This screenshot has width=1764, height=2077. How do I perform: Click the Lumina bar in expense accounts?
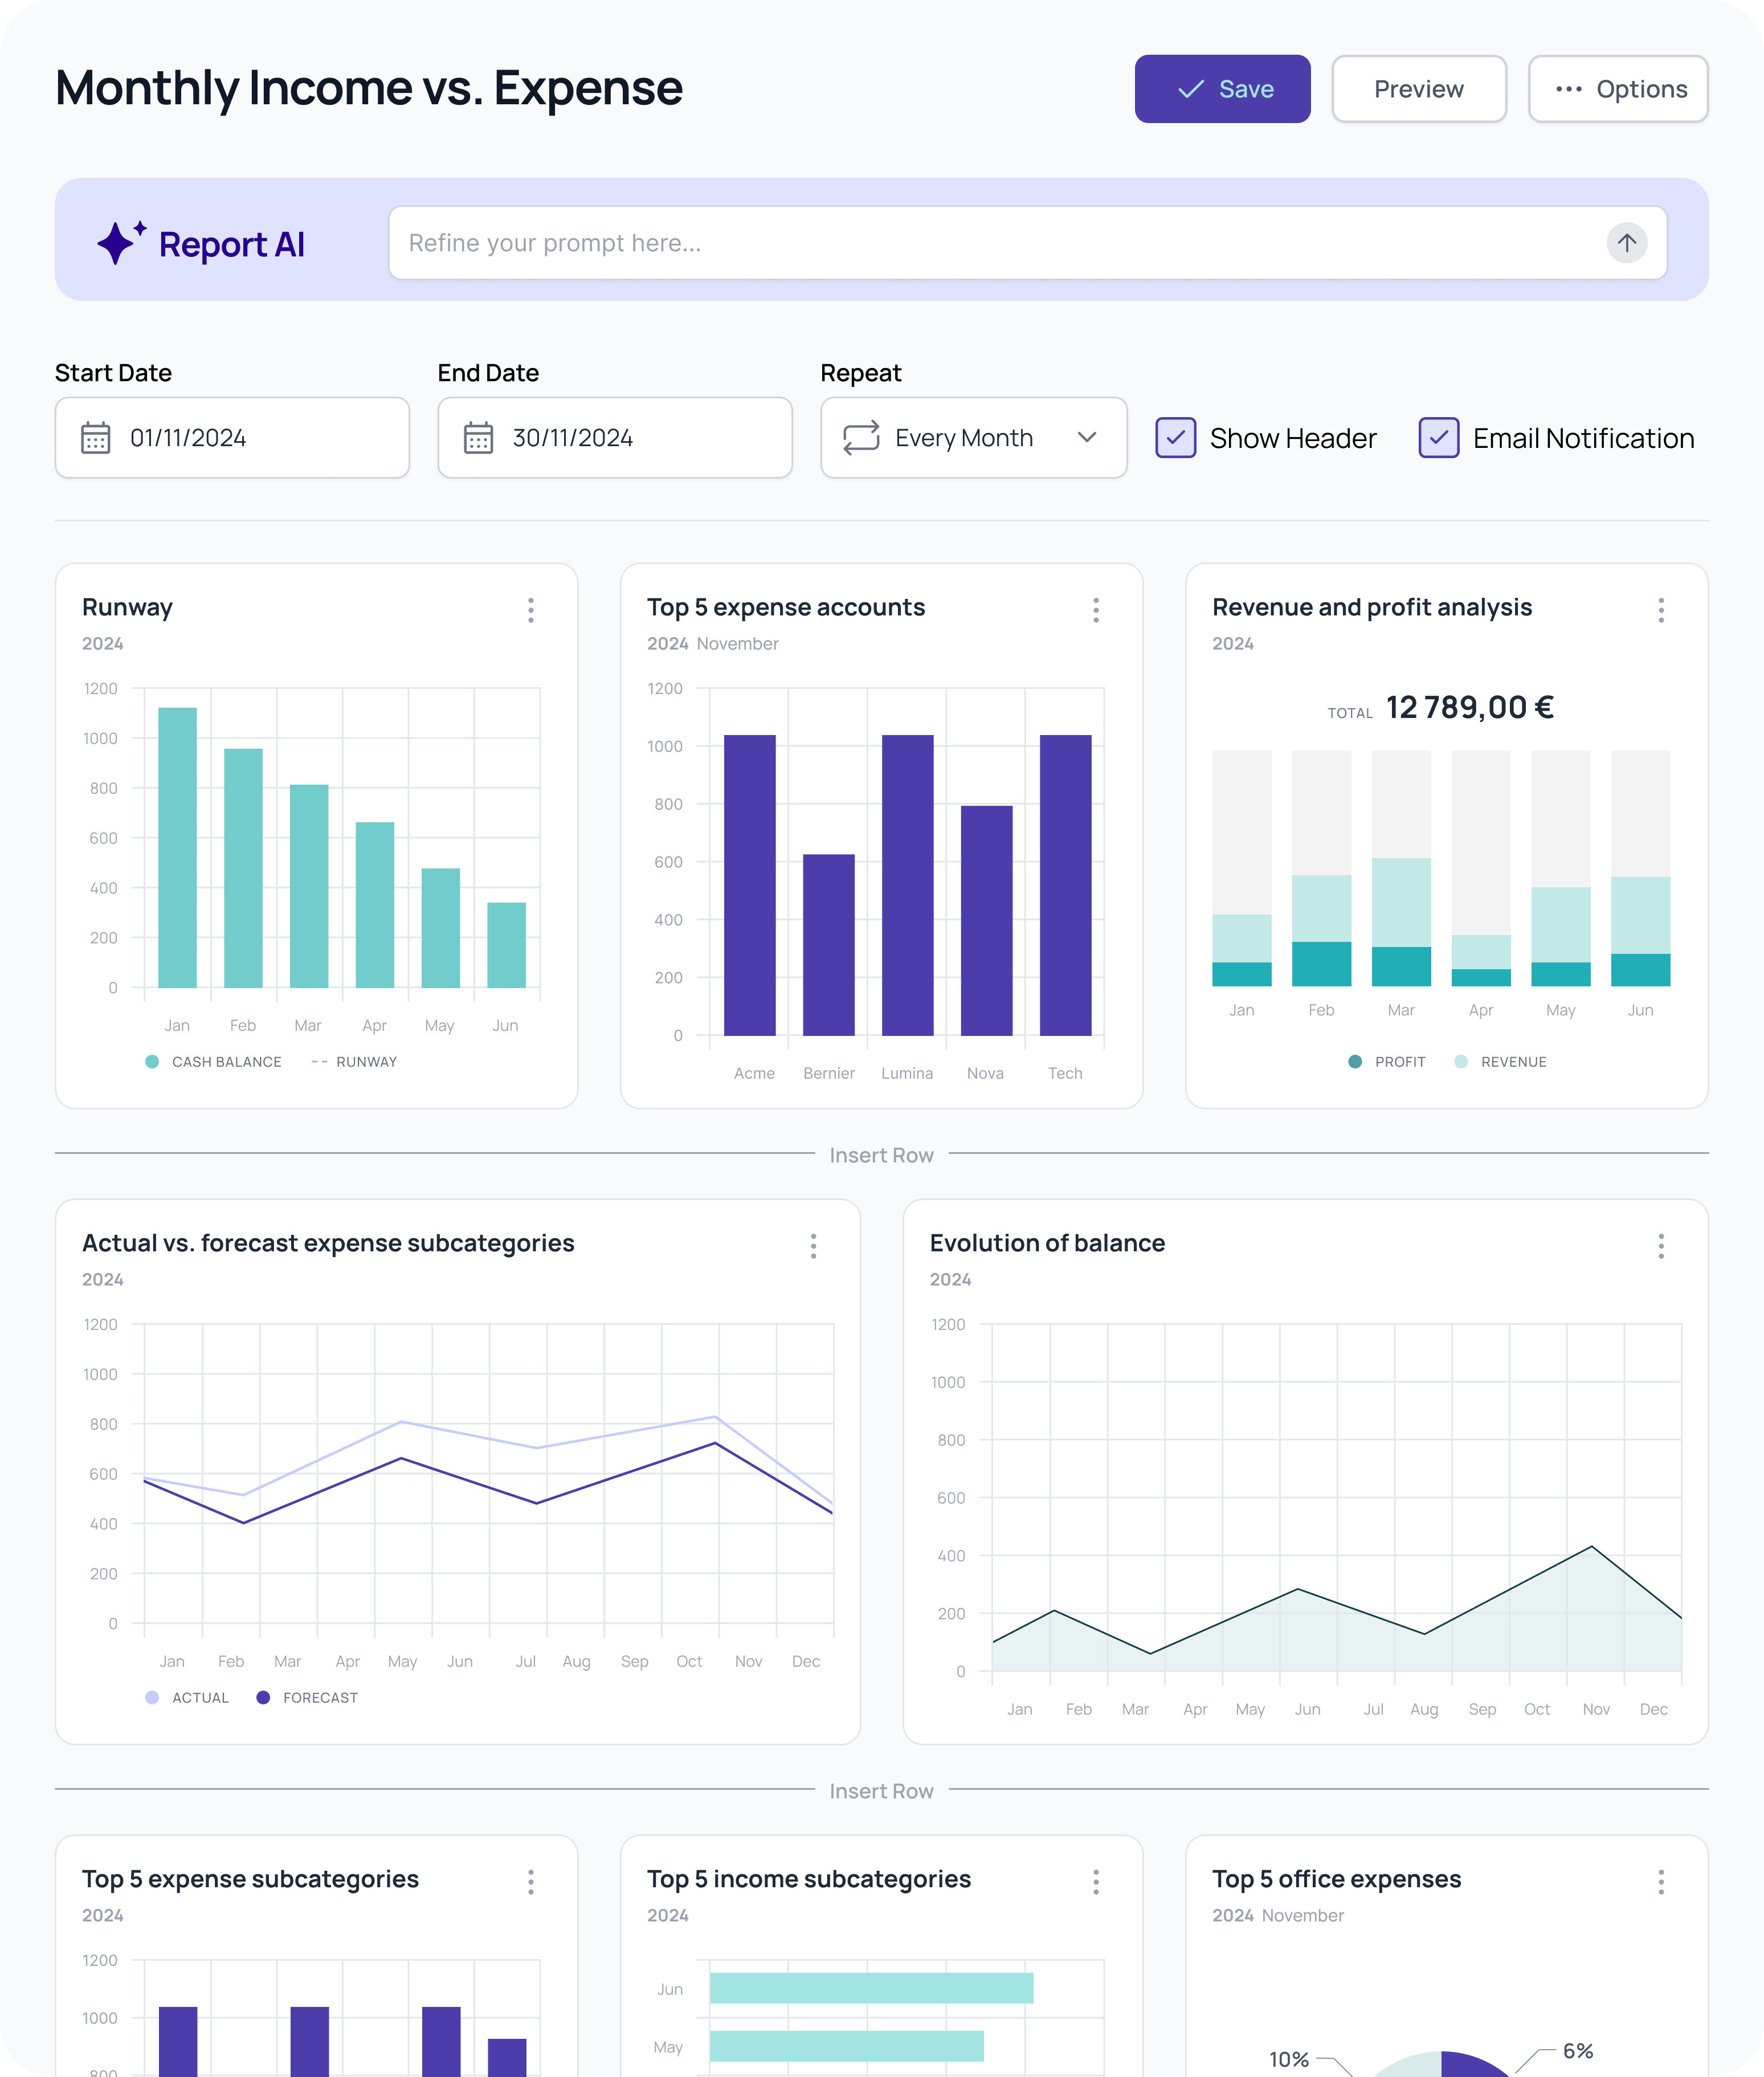coord(907,885)
